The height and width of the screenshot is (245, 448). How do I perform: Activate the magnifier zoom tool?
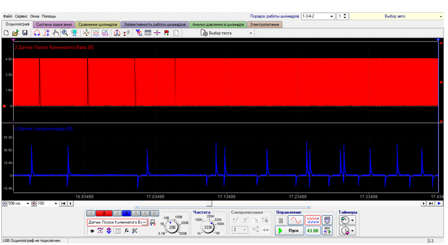pyautogui.click(x=65, y=33)
